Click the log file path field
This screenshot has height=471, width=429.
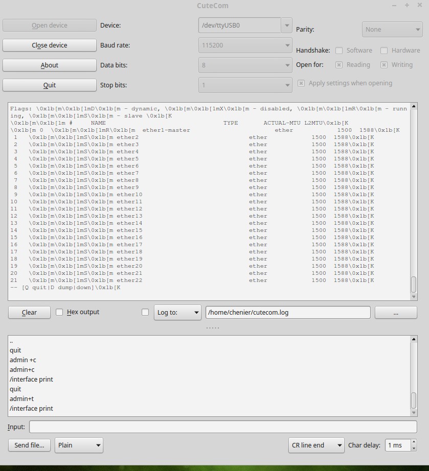coord(288,313)
